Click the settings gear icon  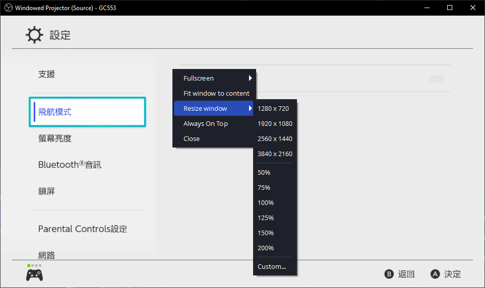pos(34,35)
